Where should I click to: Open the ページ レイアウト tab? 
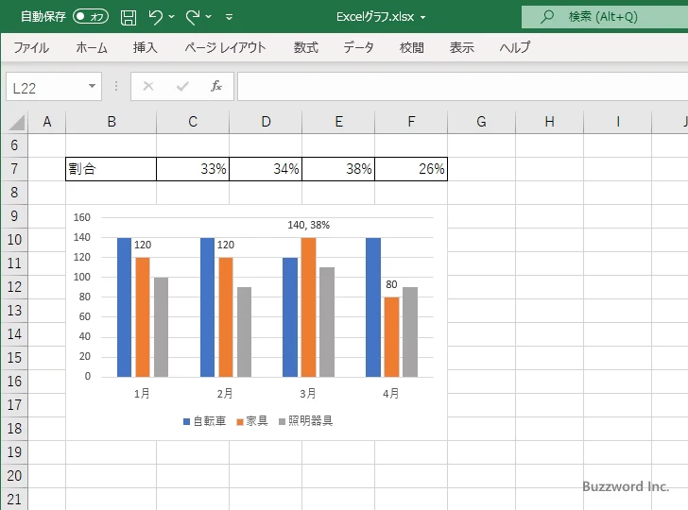225,47
